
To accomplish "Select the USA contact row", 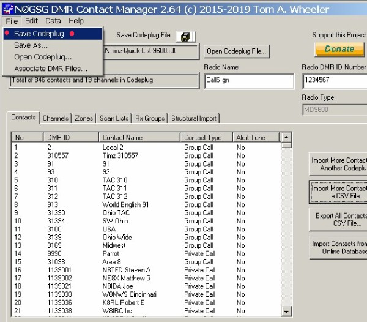I will (146, 229).
